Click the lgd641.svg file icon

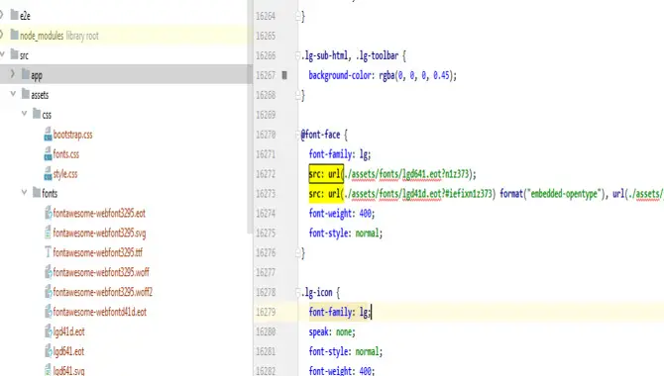(48, 370)
